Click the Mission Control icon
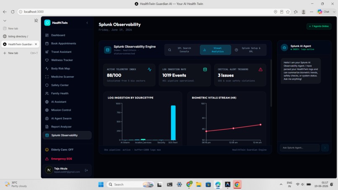This screenshot has width=338, height=190. coord(47,110)
